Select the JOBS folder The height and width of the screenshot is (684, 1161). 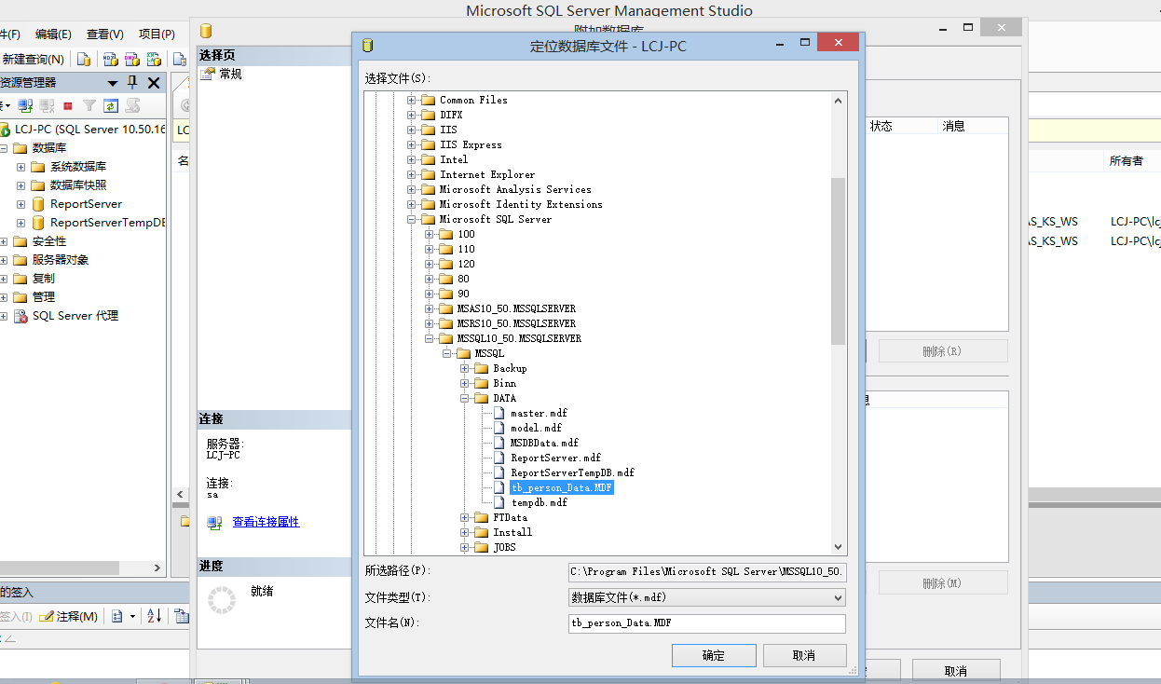504,547
